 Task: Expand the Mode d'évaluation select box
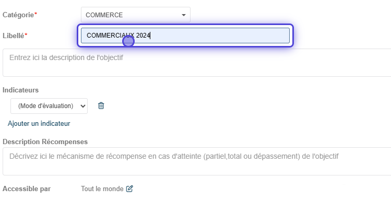tap(49, 106)
